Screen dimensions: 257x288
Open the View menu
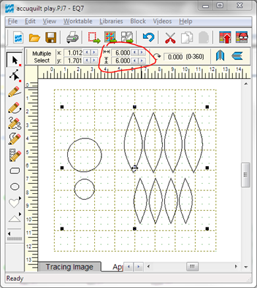click(49, 21)
